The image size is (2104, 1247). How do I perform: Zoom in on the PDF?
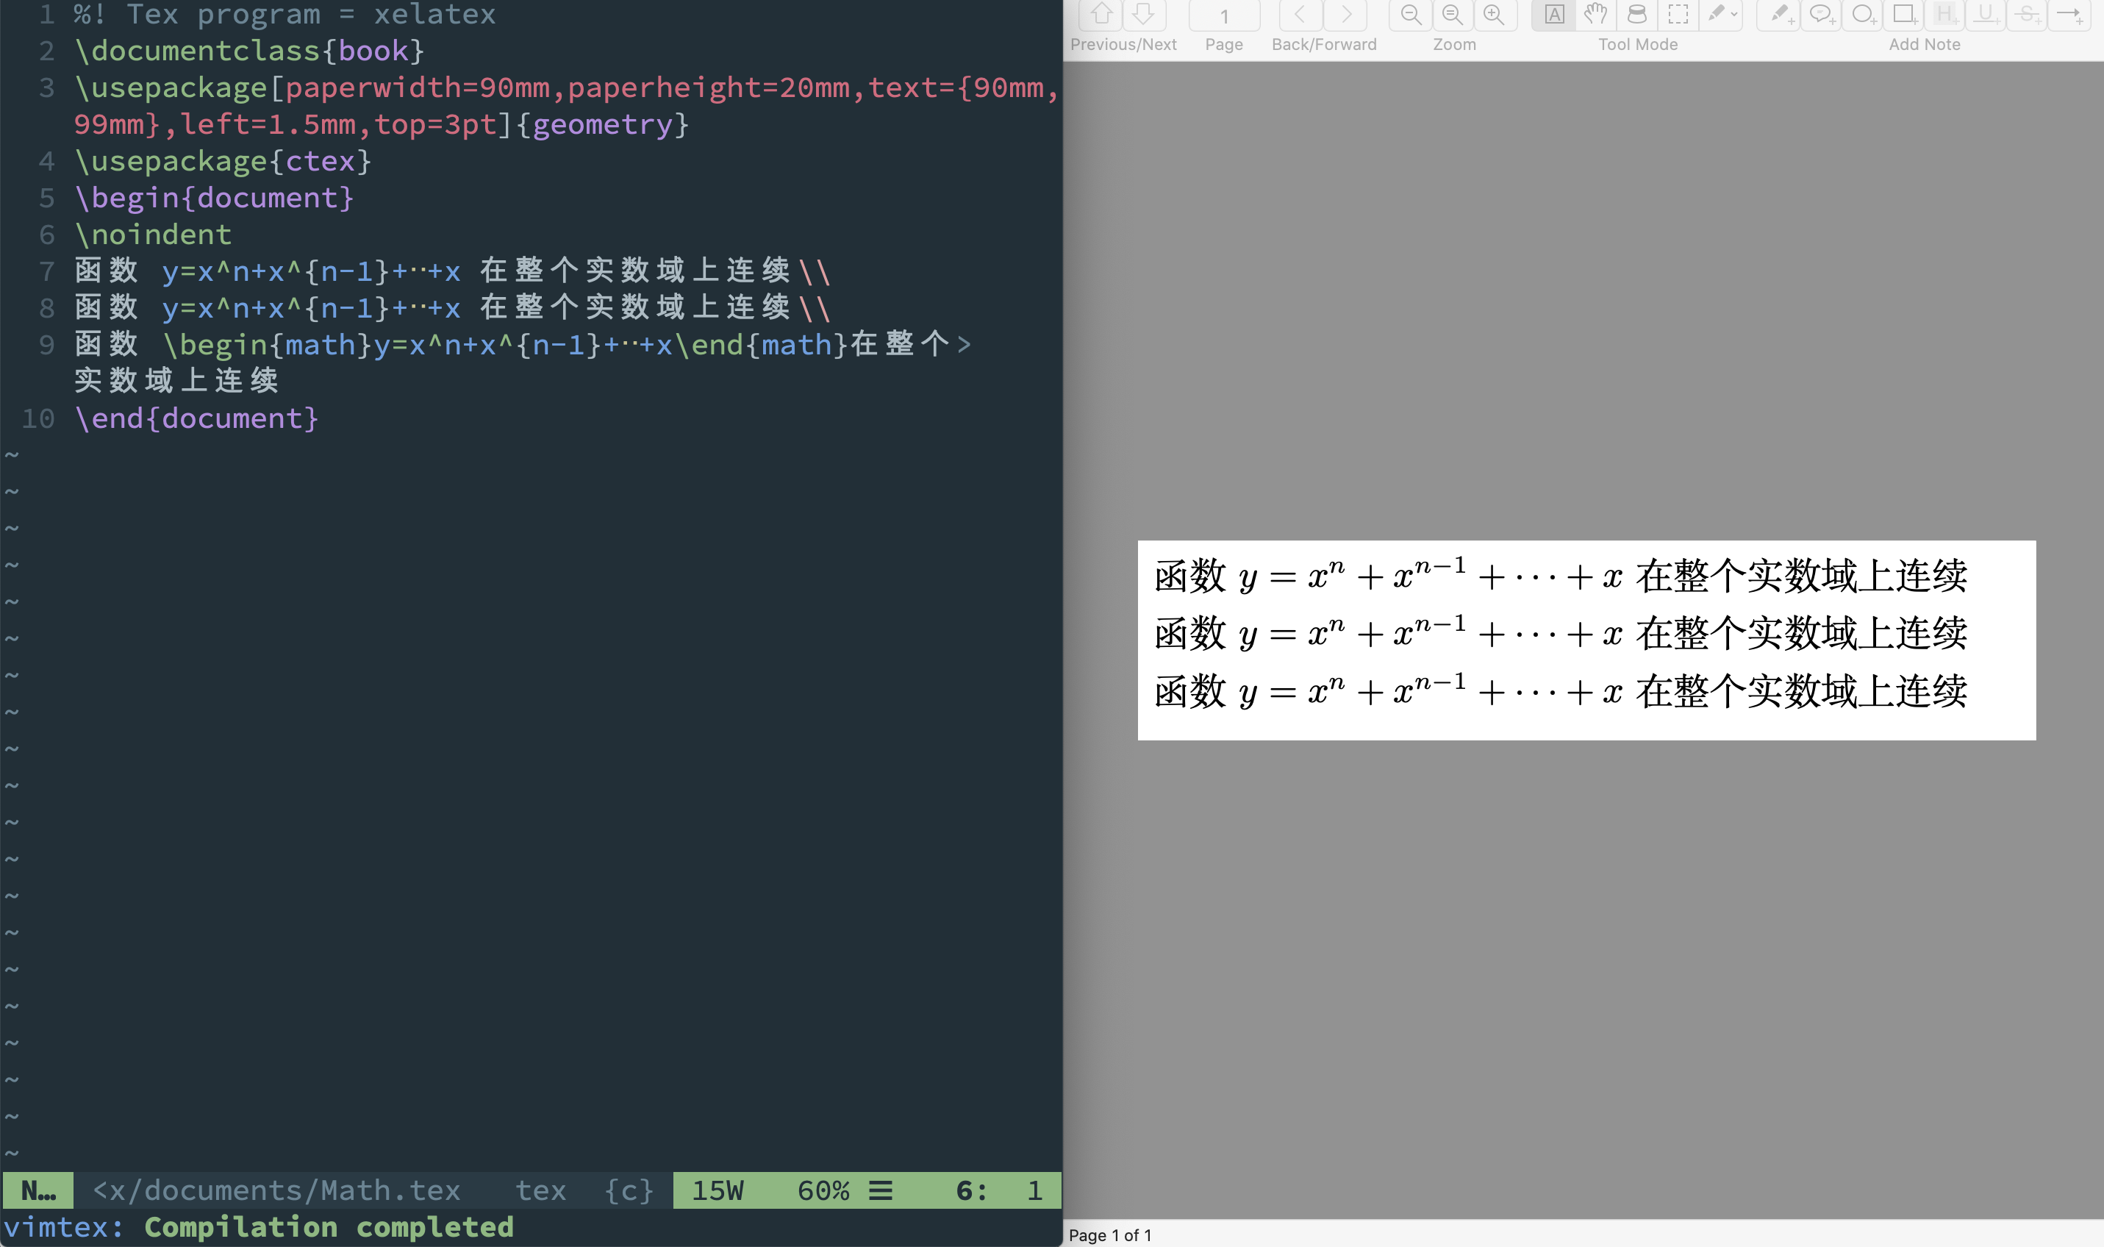(x=1495, y=14)
